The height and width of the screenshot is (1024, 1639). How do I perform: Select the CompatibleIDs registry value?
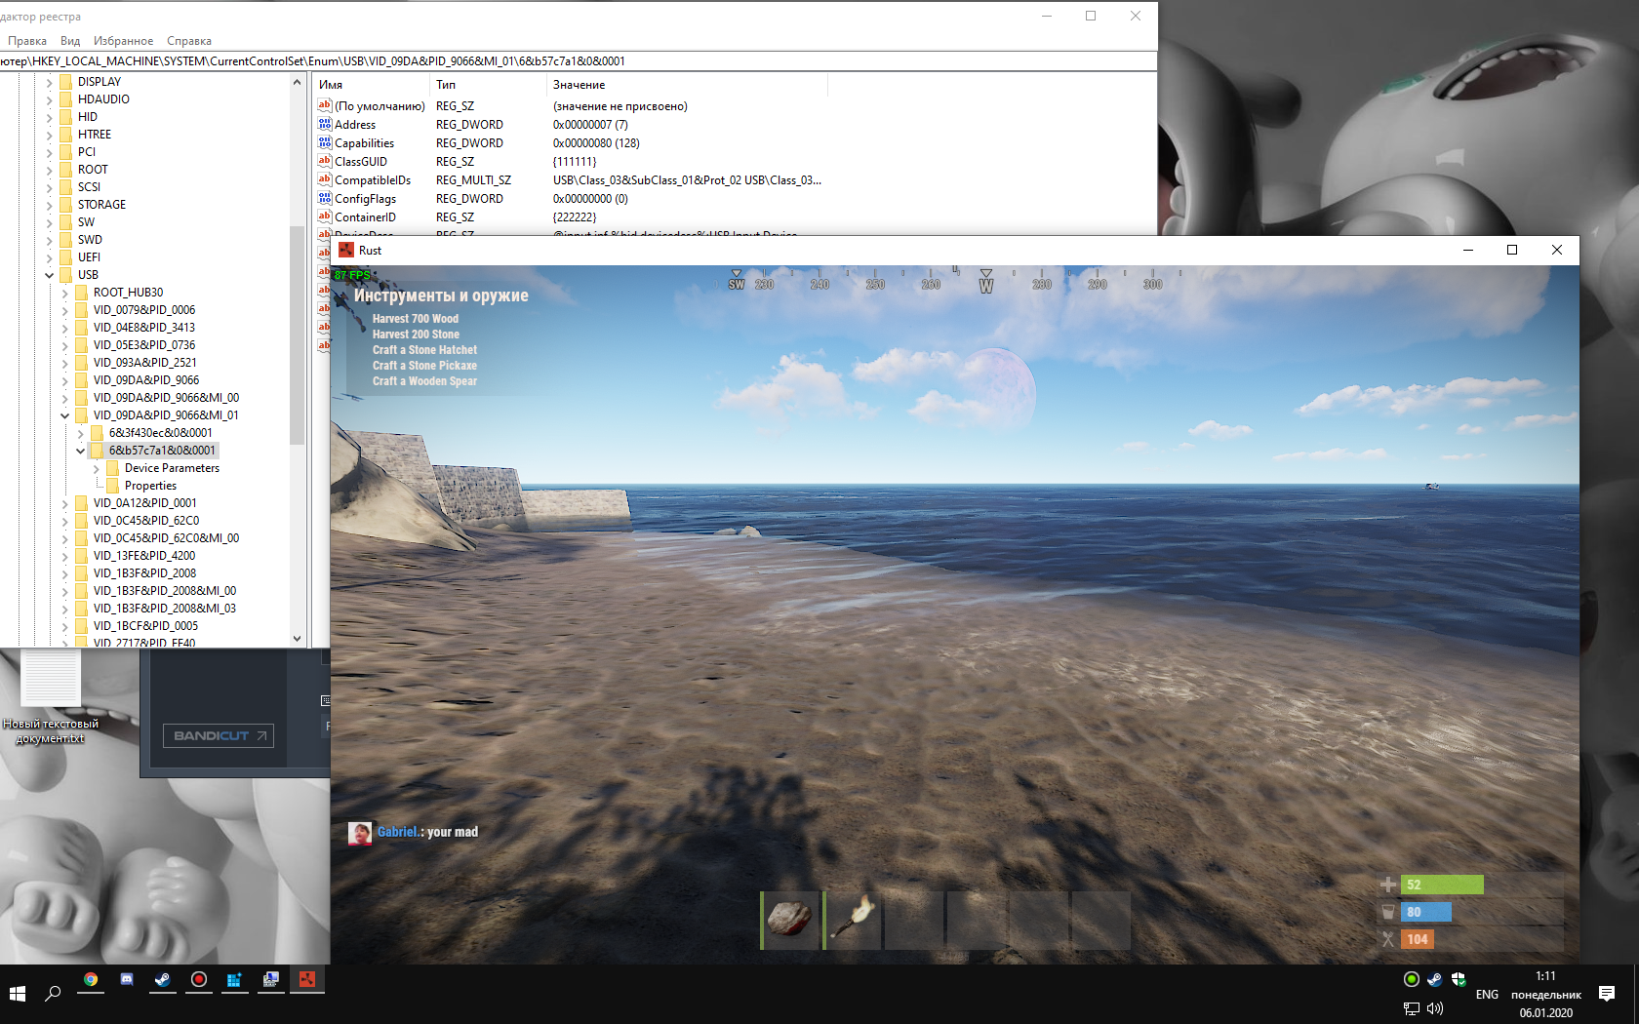[x=373, y=179]
